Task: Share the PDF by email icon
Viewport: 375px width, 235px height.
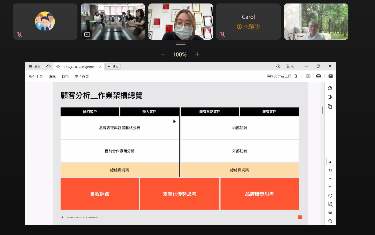Action: click(330, 76)
